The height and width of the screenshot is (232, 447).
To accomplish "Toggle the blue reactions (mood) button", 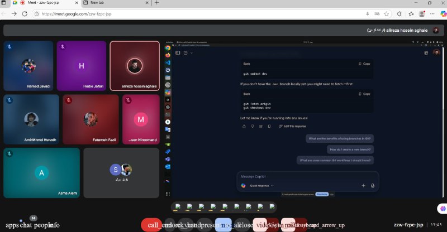I will [x=223, y=225].
